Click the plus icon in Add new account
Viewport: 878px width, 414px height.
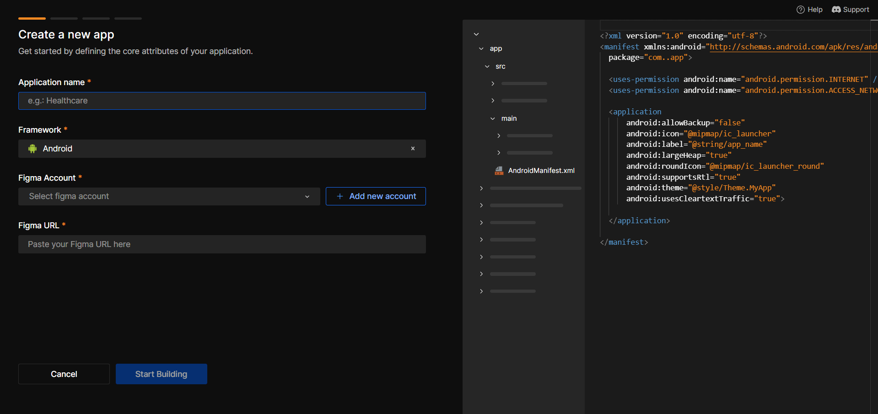click(x=340, y=196)
